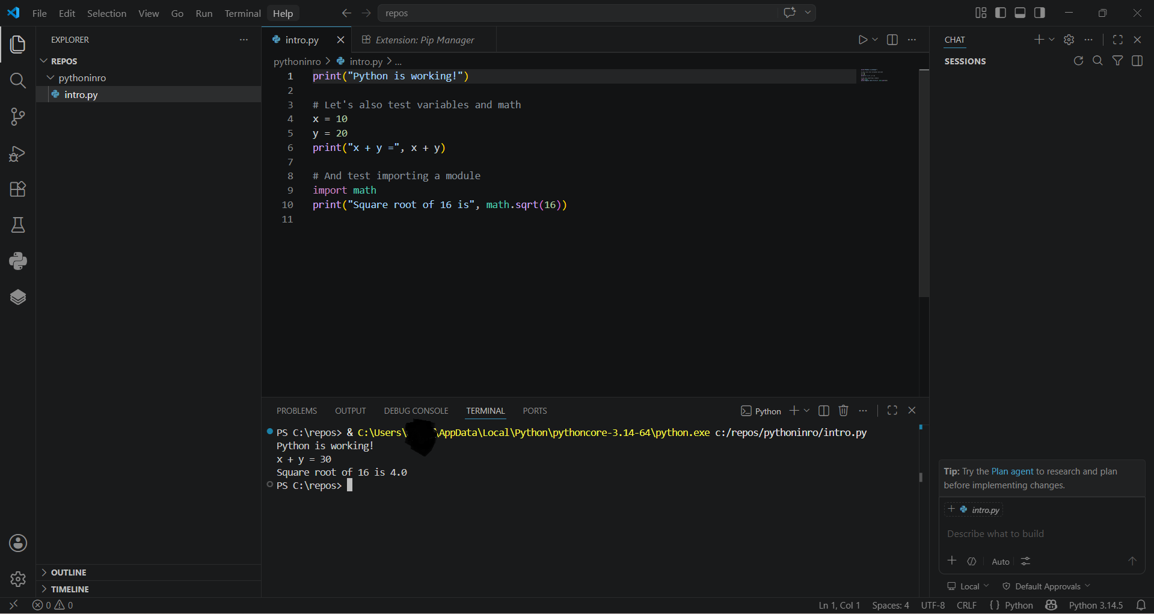1154x614 pixels.
Task: Maximize the terminal panel size
Action: (x=892, y=410)
